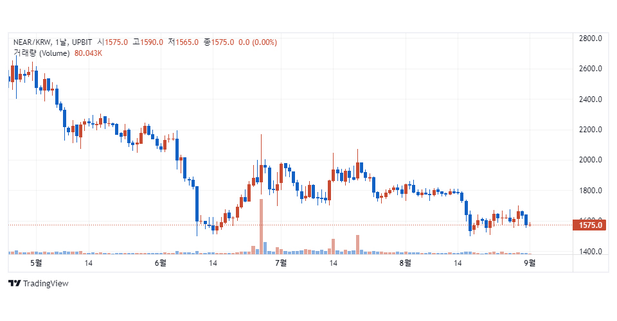Click the 7월 label on time axis
The width and height of the screenshot is (617, 321).
coord(280,263)
